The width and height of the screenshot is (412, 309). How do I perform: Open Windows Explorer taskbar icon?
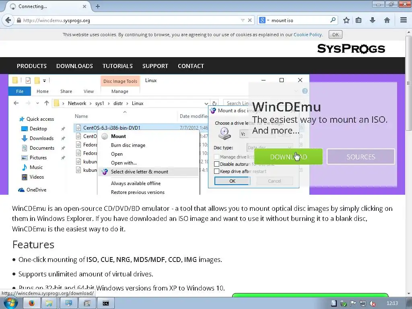(49, 303)
